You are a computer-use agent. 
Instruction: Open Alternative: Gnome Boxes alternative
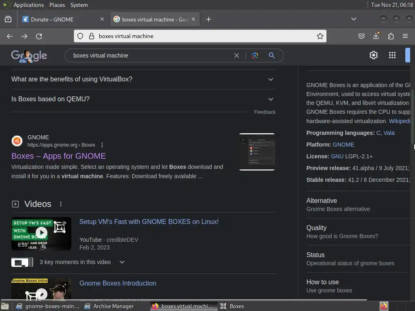[x=358, y=204]
